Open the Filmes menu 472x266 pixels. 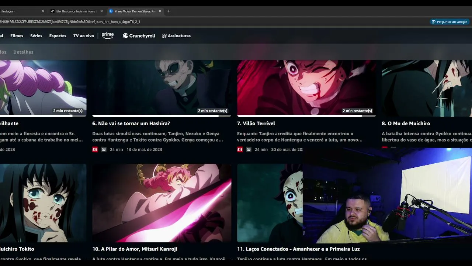[17, 36]
